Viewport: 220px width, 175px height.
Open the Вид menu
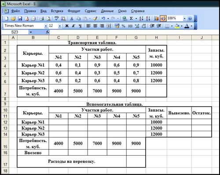click(44, 11)
